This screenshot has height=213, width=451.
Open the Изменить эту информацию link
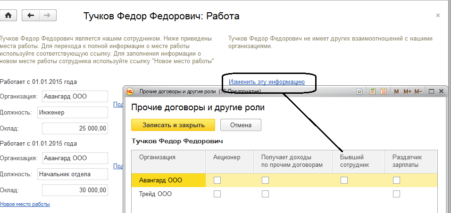point(267,82)
